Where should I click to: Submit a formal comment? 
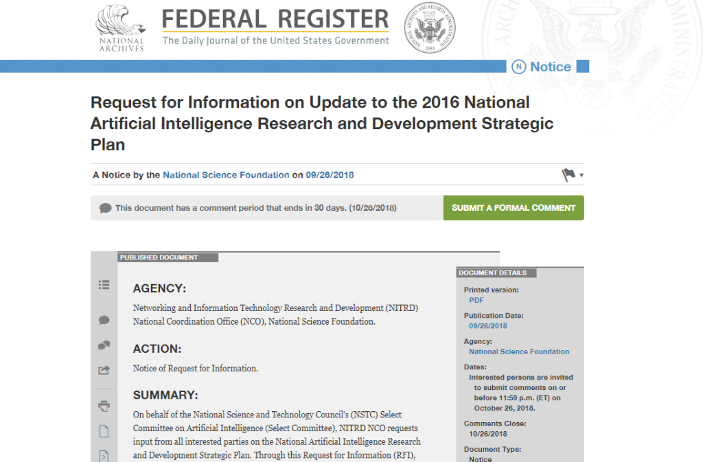click(514, 208)
